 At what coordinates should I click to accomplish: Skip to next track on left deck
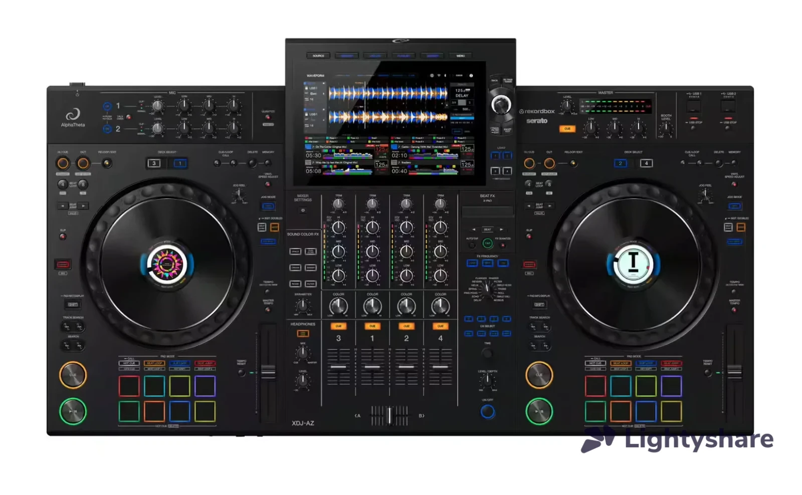pos(80,327)
